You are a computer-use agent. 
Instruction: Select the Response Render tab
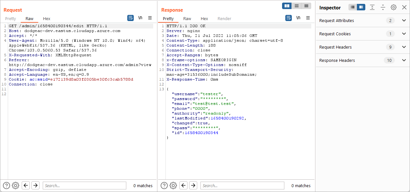coord(224,18)
